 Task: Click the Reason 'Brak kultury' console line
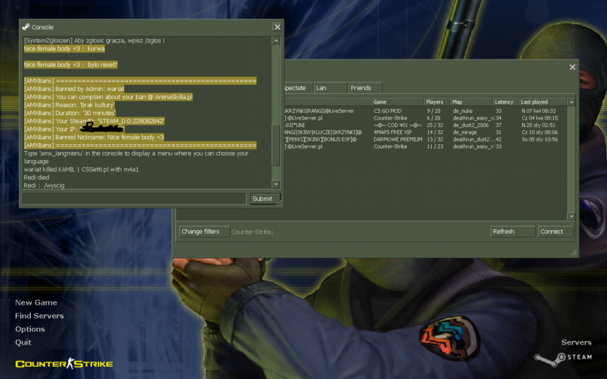[x=69, y=105]
